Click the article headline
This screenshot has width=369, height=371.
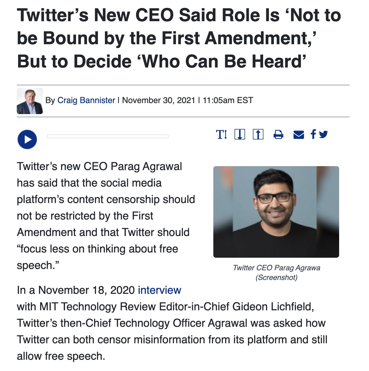coord(179,38)
